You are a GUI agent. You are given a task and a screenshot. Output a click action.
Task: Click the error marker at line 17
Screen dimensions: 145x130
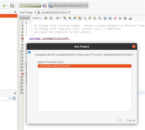[x=22, y=74]
